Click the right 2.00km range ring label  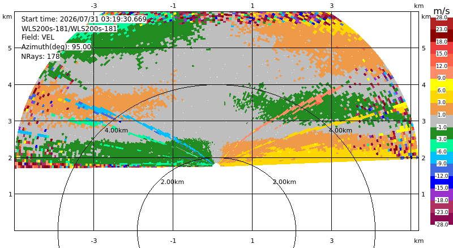(285, 182)
